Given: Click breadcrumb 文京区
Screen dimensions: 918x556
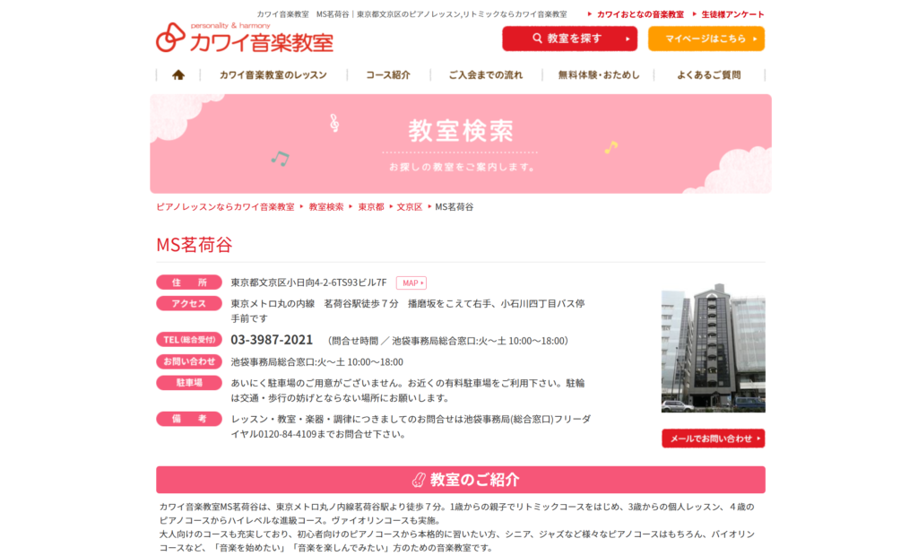Looking at the screenshot, I should [x=409, y=207].
